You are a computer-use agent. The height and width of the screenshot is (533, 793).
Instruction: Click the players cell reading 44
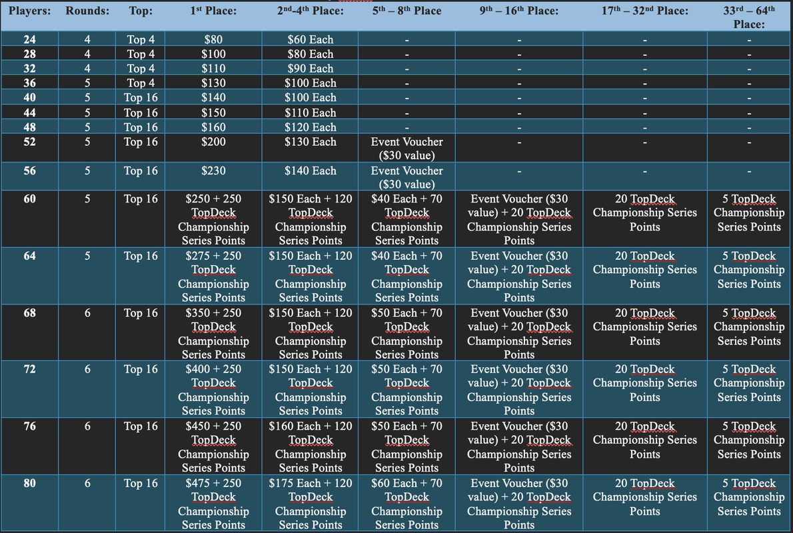pos(30,113)
